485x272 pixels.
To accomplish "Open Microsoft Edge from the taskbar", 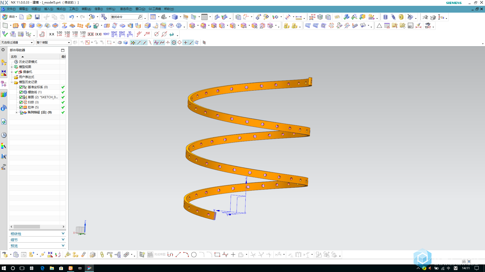I will (42, 268).
